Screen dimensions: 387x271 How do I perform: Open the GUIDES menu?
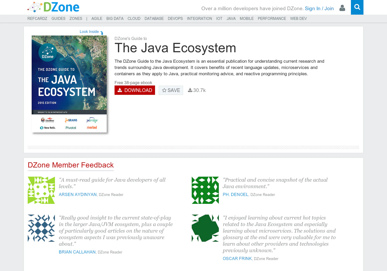tap(58, 19)
